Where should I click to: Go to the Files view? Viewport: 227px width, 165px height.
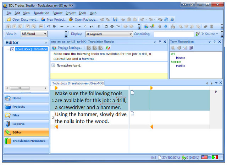tap(26, 115)
